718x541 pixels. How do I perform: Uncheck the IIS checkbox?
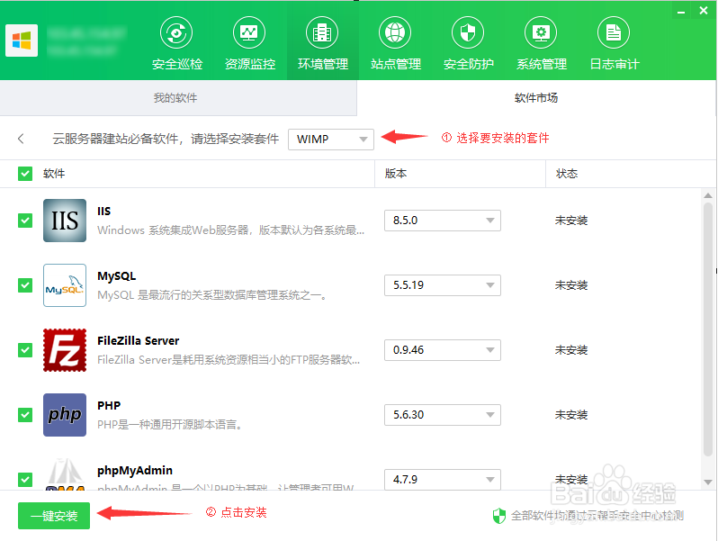[25, 221]
